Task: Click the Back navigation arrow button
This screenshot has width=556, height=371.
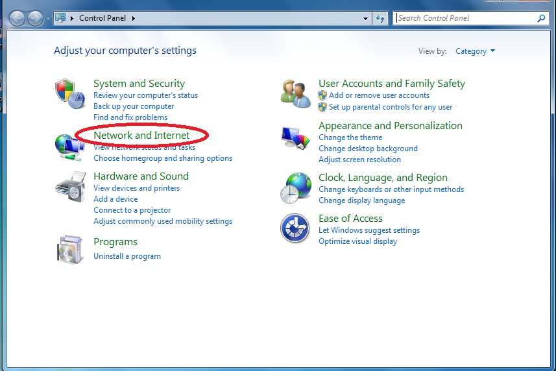Action: [17, 18]
